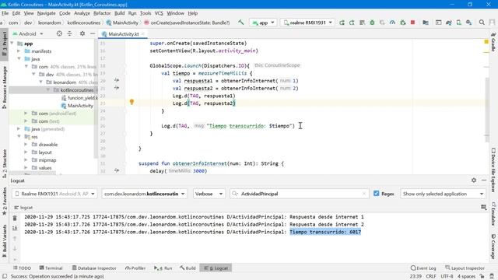The height and width of the screenshot is (280, 498).
Task: Open the realme RMX1931 device dropdown
Action: [x=307, y=23]
